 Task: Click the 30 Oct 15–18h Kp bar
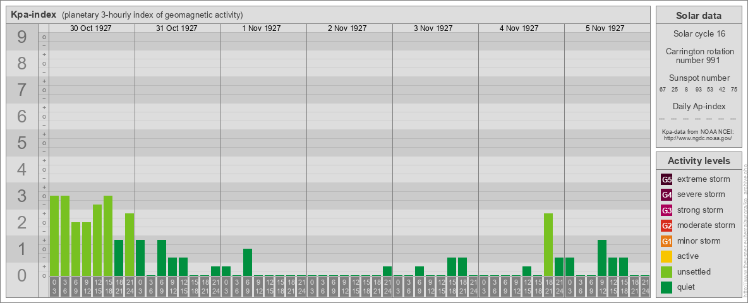[x=108, y=236]
